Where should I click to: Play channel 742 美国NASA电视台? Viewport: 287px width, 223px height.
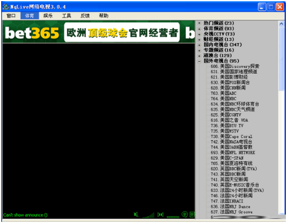232,142
